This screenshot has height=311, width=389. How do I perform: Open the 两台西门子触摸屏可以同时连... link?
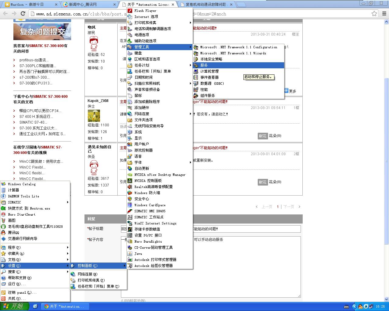(x=44, y=72)
